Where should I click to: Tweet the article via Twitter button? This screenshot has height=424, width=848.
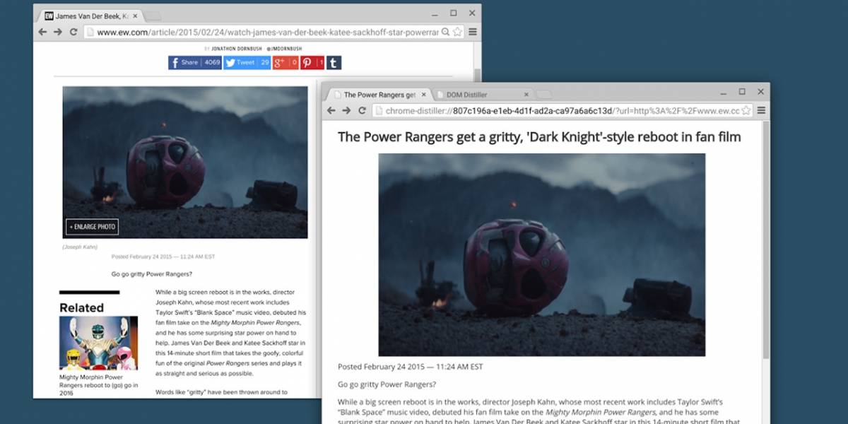click(x=247, y=62)
